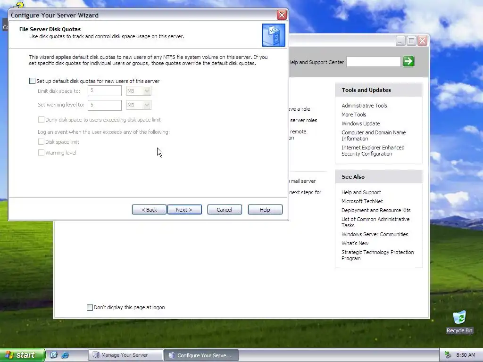Open the Recycle Bin desktop icon

(459, 321)
